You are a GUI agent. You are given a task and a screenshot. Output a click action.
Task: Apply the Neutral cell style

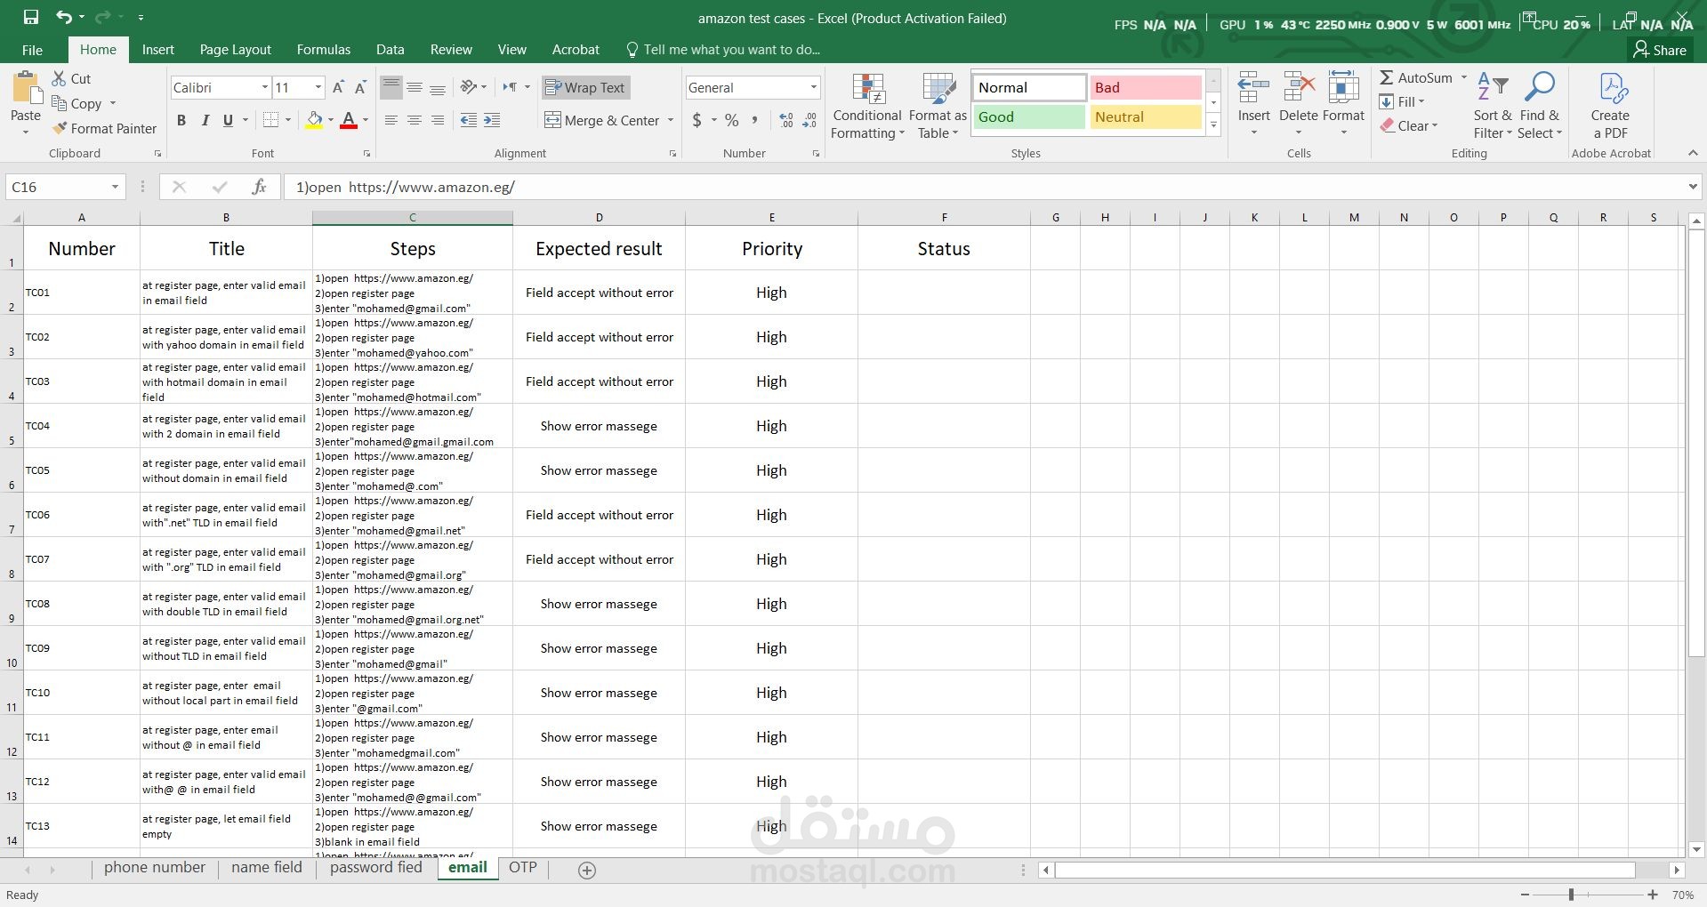tap(1146, 117)
